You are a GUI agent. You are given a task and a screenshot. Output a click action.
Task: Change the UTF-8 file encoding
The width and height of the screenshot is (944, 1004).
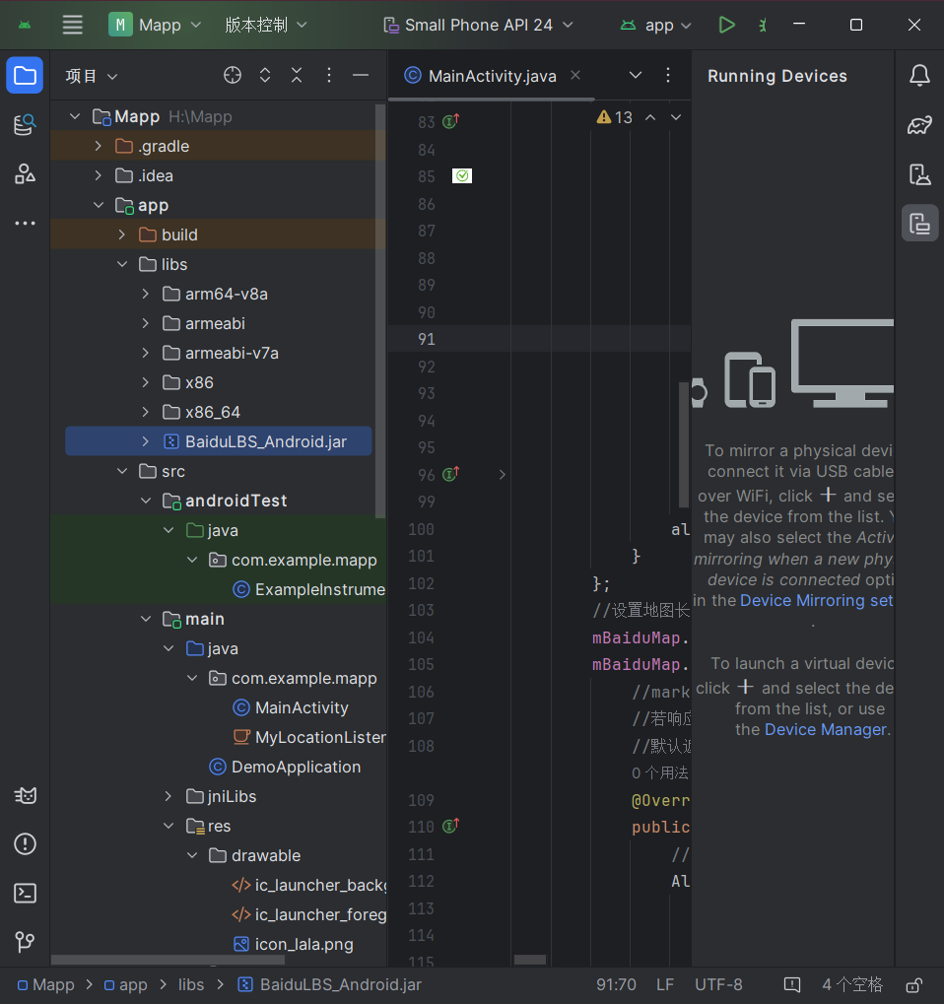(718, 985)
